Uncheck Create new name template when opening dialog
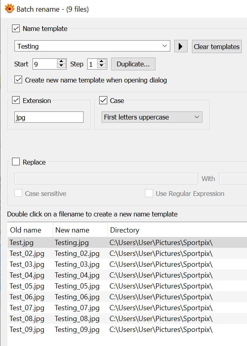This screenshot has width=247, height=346. click(18, 80)
